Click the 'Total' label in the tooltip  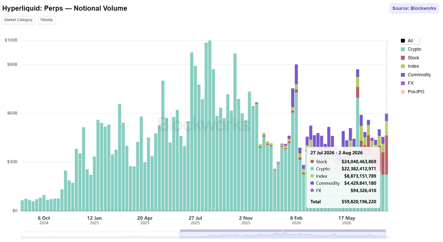[x=315, y=202]
